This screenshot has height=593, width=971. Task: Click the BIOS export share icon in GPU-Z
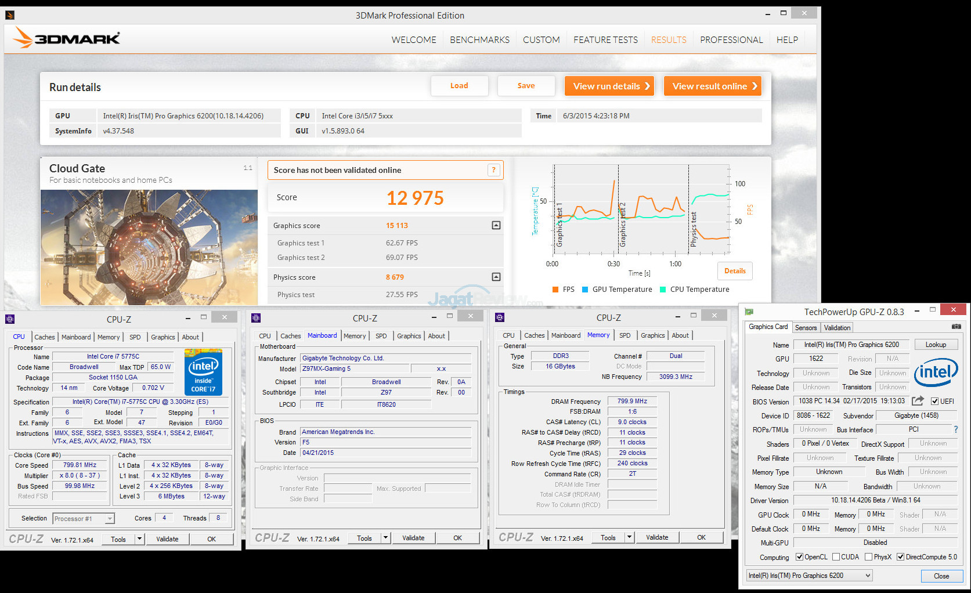tap(918, 401)
